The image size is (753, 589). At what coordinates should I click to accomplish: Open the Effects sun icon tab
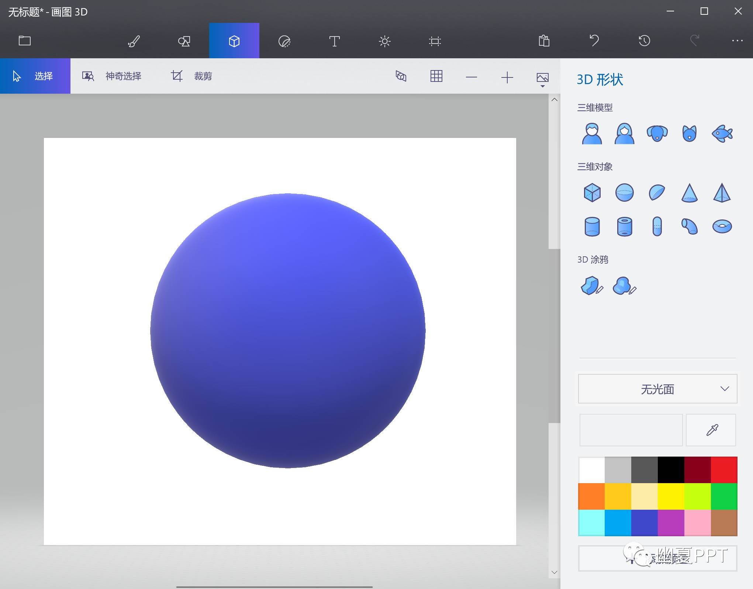(x=384, y=41)
